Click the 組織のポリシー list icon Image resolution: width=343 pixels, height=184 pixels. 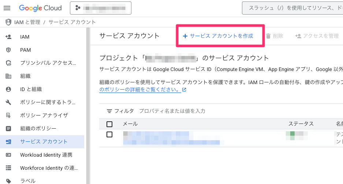pyautogui.click(x=8, y=129)
